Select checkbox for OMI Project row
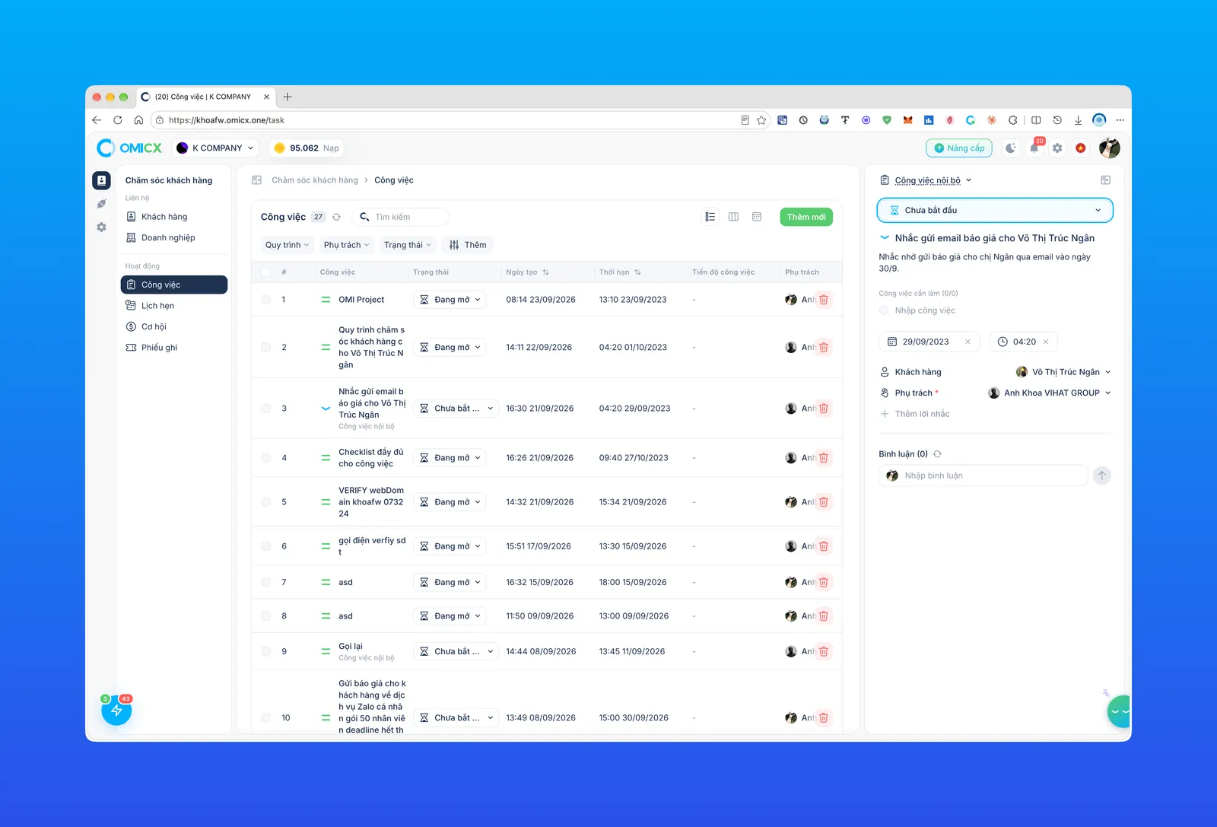Image resolution: width=1217 pixels, height=827 pixels. click(265, 300)
